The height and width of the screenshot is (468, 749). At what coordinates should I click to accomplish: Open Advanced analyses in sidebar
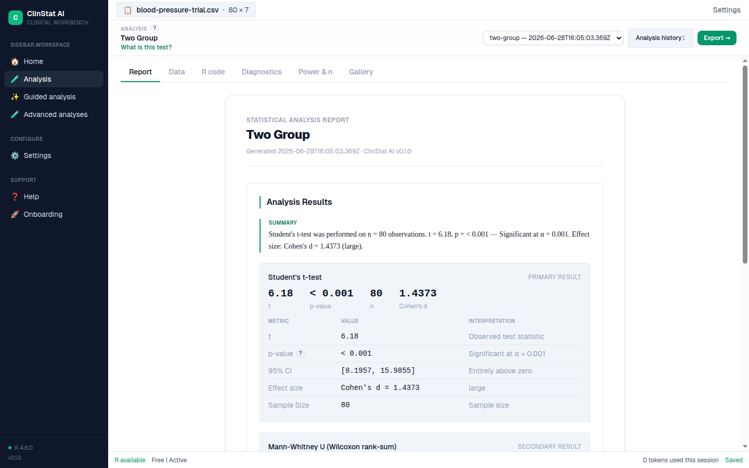(54, 114)
